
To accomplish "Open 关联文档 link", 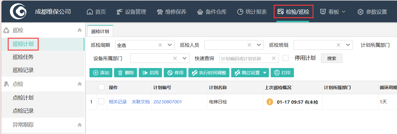I will [x=141, y=102].
